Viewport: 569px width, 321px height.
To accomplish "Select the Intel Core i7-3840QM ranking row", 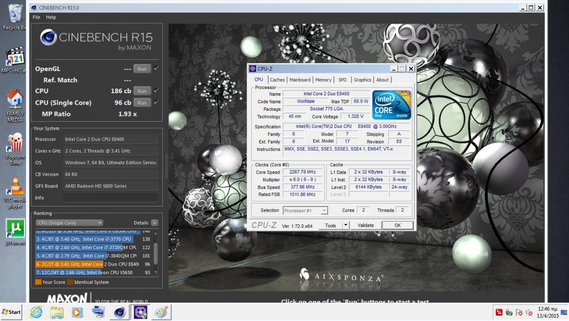I will pos(93,256).
